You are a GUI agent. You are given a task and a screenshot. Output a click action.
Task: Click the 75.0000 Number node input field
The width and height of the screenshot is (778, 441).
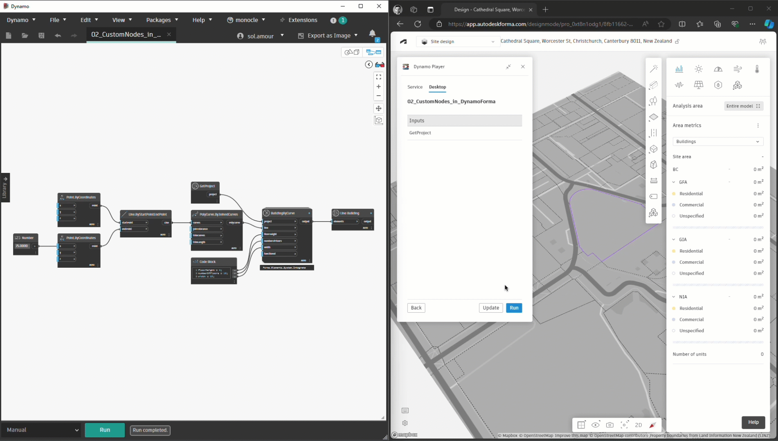coord(22,246)
